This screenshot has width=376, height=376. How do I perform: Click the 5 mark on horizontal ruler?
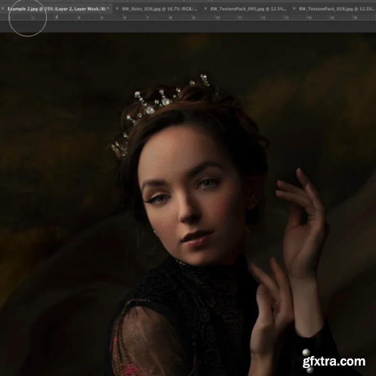(x=102, y=18)
